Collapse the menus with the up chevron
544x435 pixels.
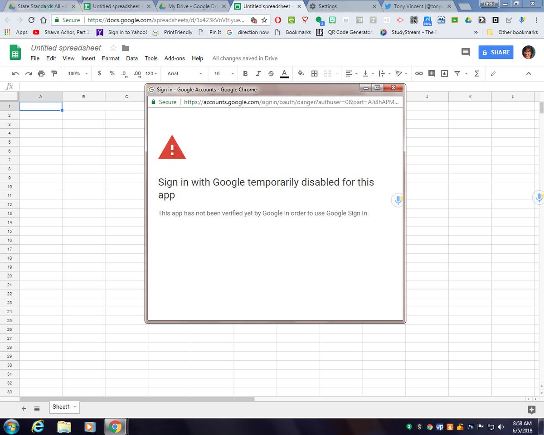(529, 73)
